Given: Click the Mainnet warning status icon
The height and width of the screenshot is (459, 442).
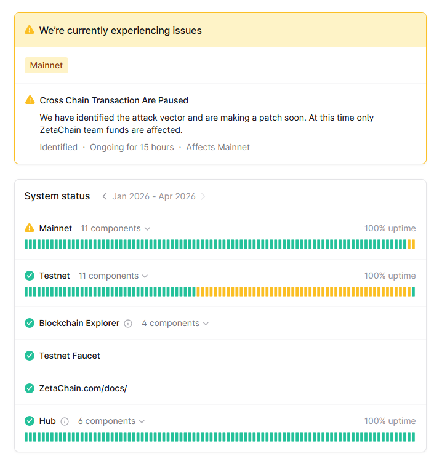Looking at the screenshot, I should point(30,228).
